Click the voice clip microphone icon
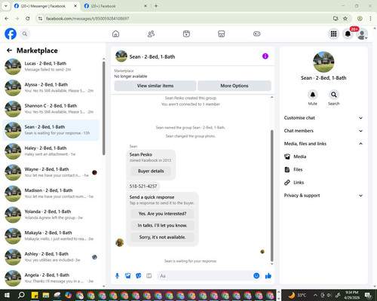This screenshot has height=301, width=377. pos(117,276)
